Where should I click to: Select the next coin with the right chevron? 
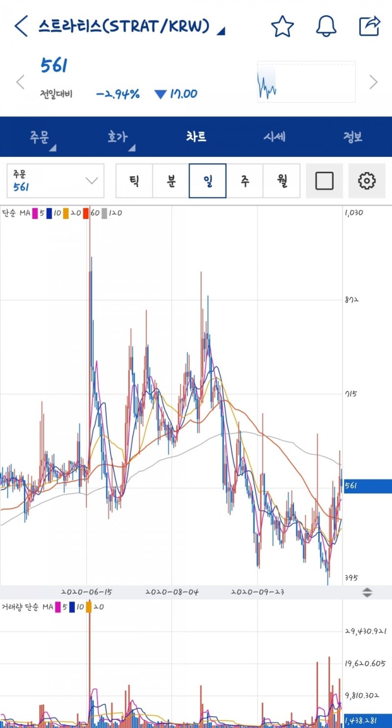(373, 82)
